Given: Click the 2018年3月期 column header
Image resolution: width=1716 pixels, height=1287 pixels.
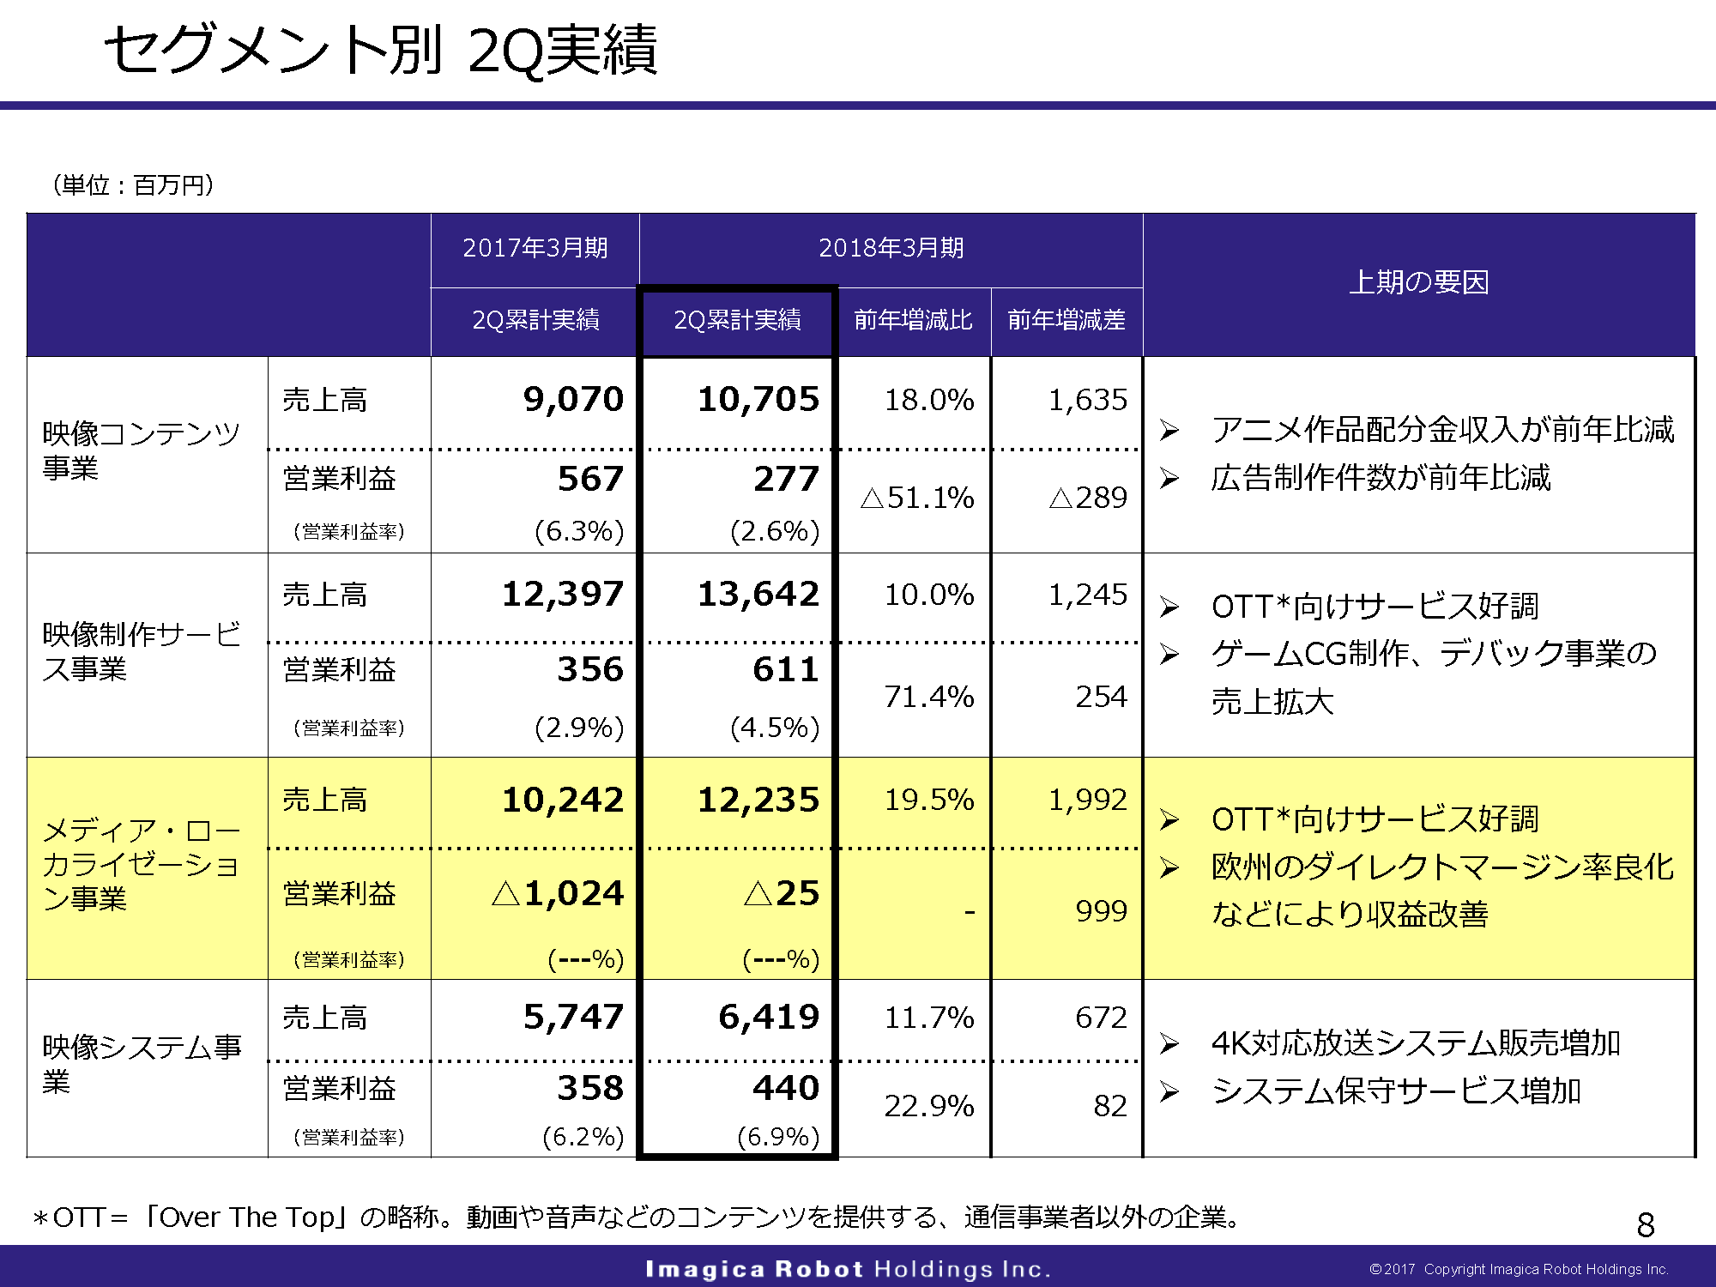Looking at the screenshot, I should tap(891, 248).
